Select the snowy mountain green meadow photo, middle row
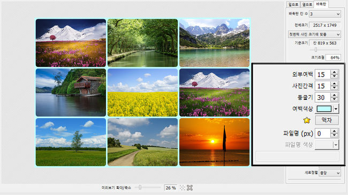This screenshot has width=348, height=195. 214,92
